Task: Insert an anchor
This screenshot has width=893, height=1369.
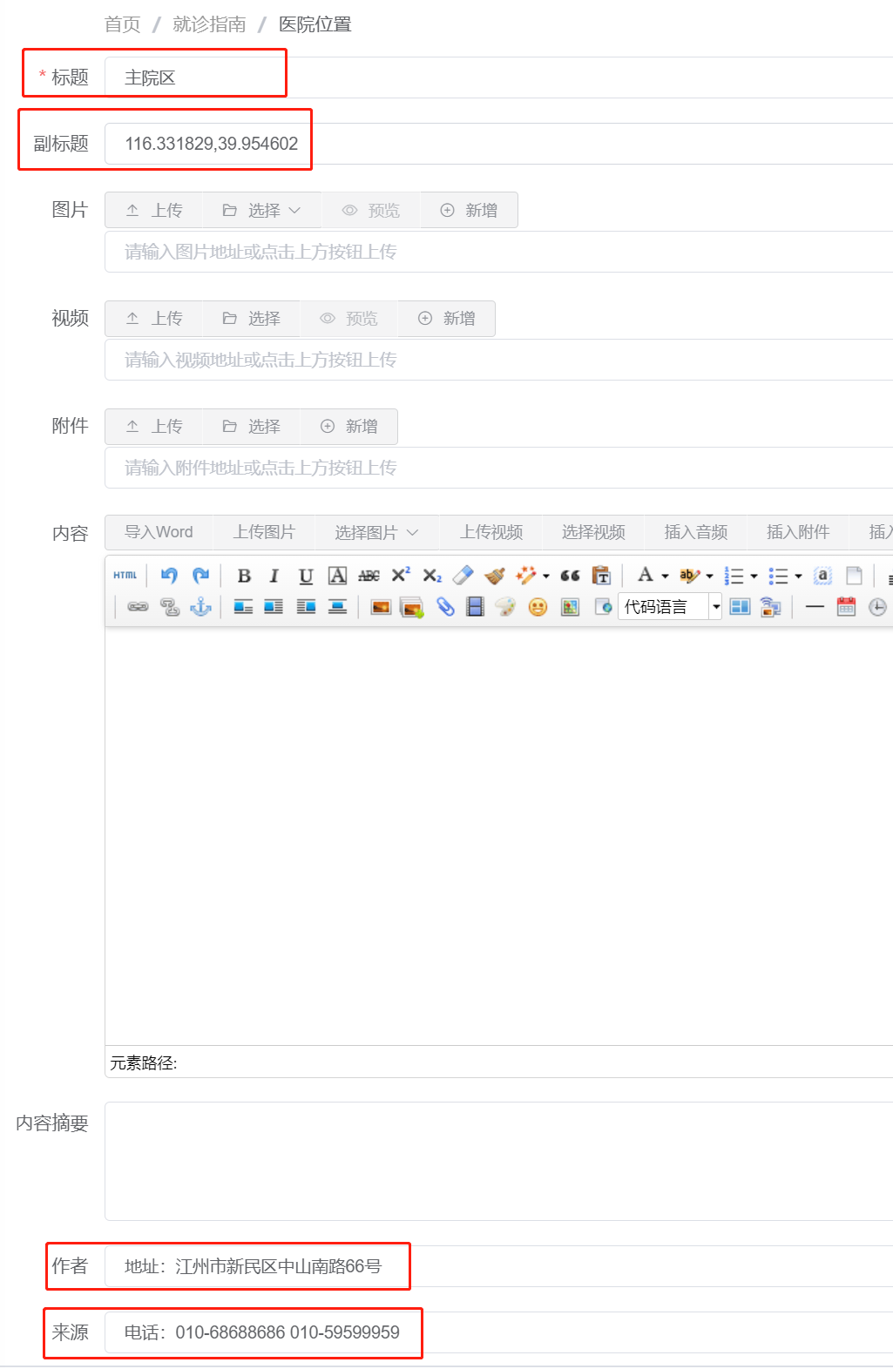Action: tap(201, 607)
